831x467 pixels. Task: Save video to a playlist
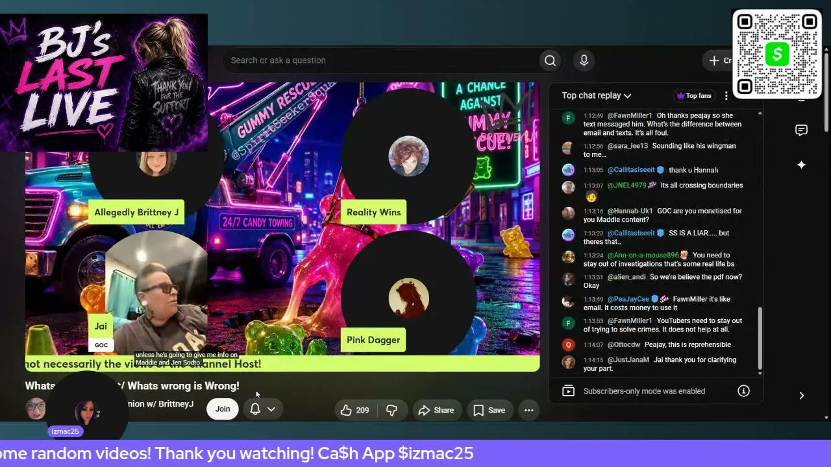click(489, 410)
